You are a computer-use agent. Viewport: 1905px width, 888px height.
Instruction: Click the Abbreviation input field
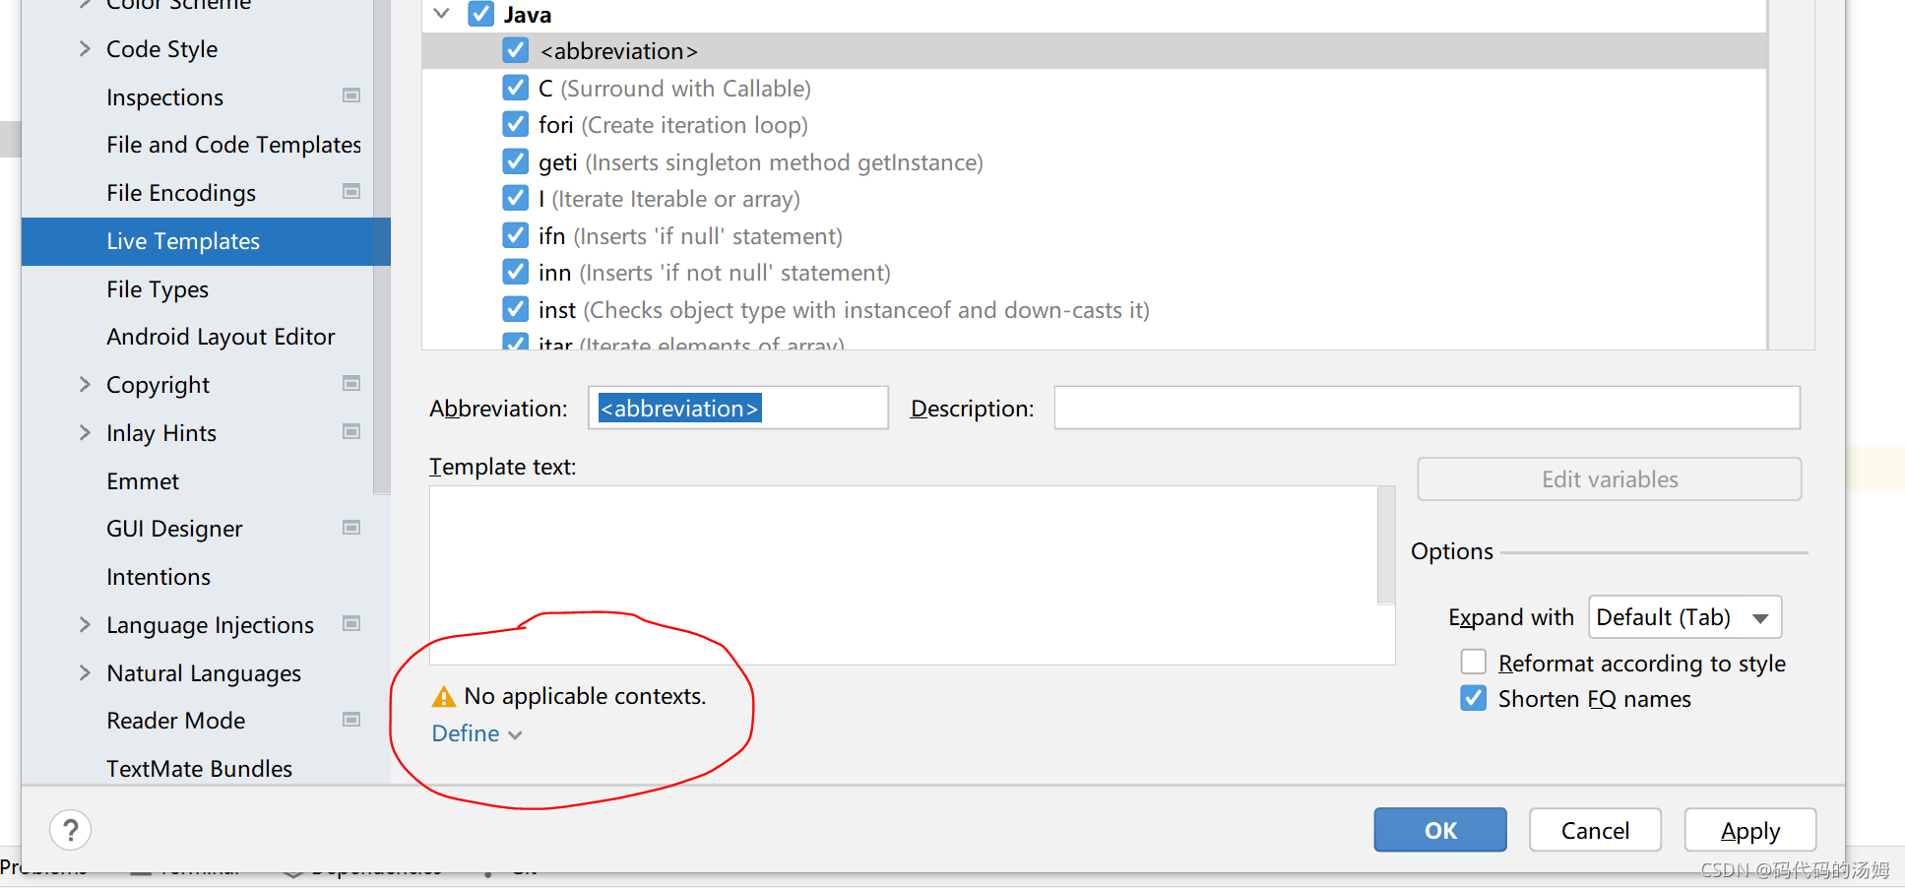[x=738, y=408]
